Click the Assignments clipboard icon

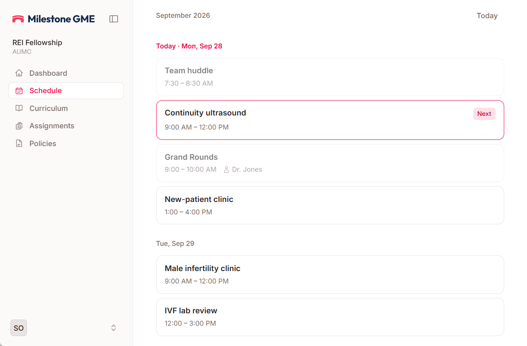(x=19, y=126)
